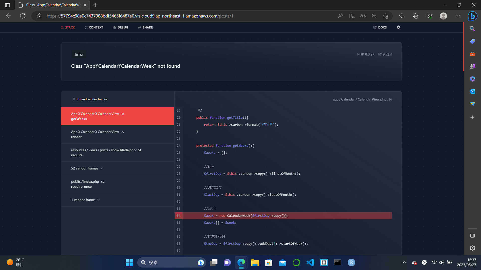Open browser Collections icon
Screen dimensions: 481x270
pos(415,16)
